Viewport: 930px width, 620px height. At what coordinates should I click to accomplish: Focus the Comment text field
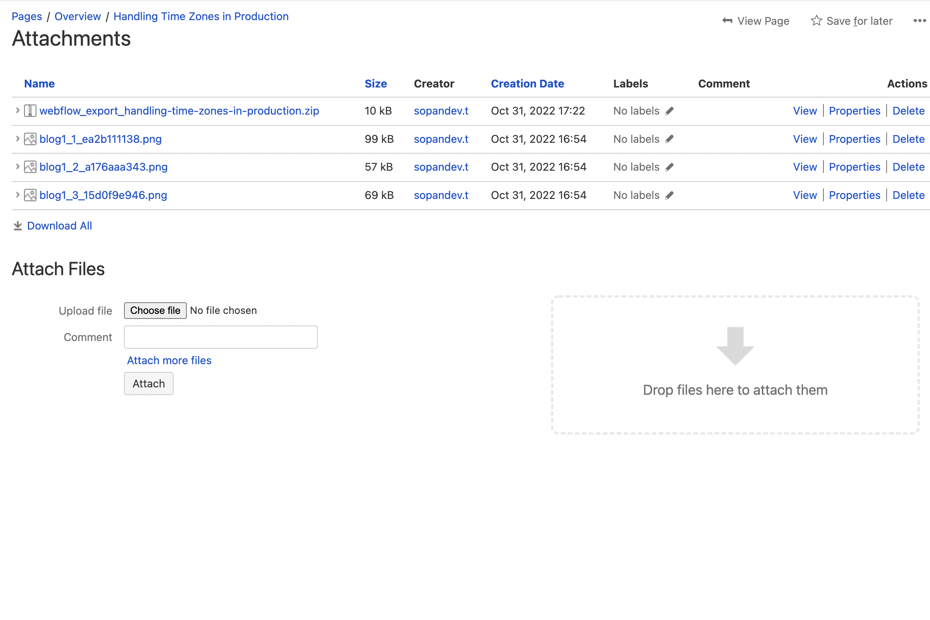[220, 337]
